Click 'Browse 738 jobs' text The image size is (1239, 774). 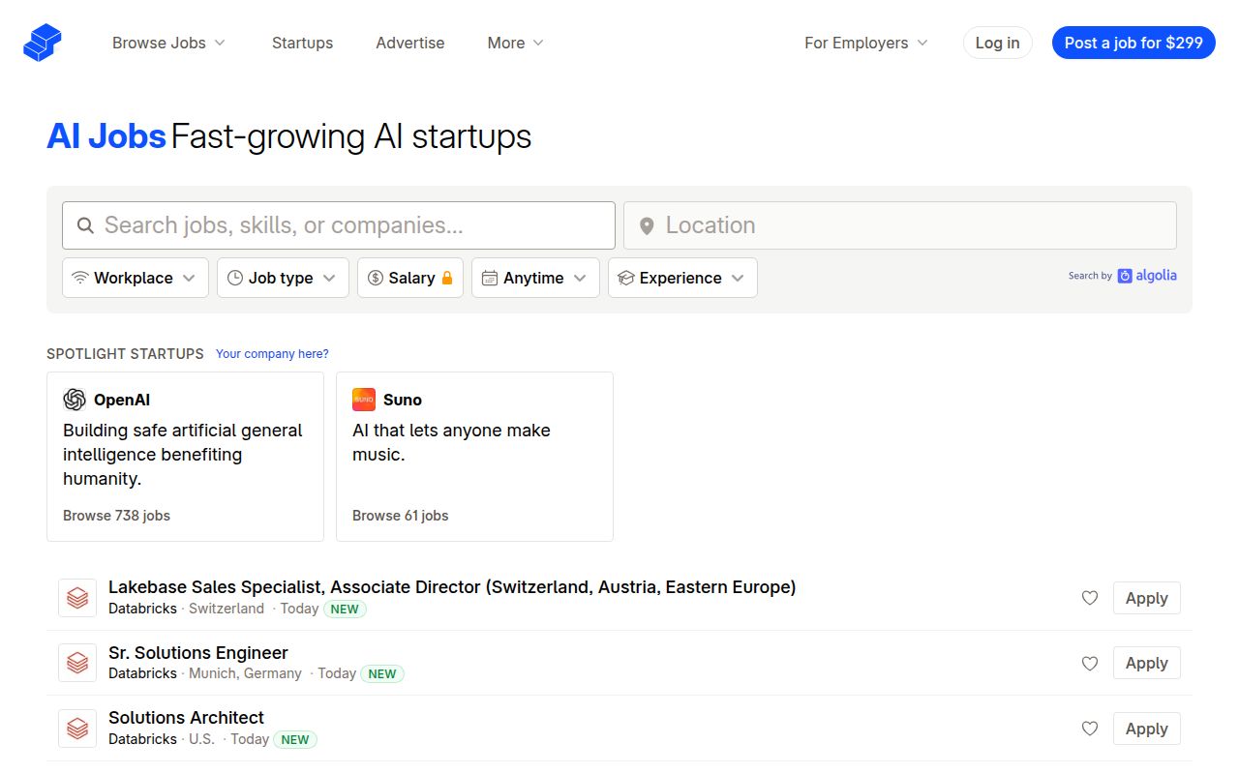pyautogui.click(x=116, y=516)
